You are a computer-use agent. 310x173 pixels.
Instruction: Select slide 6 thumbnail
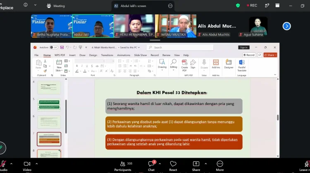(49, 122)
